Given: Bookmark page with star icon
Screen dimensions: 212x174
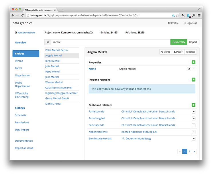Looking at the screenshot, I should [177, 15].
